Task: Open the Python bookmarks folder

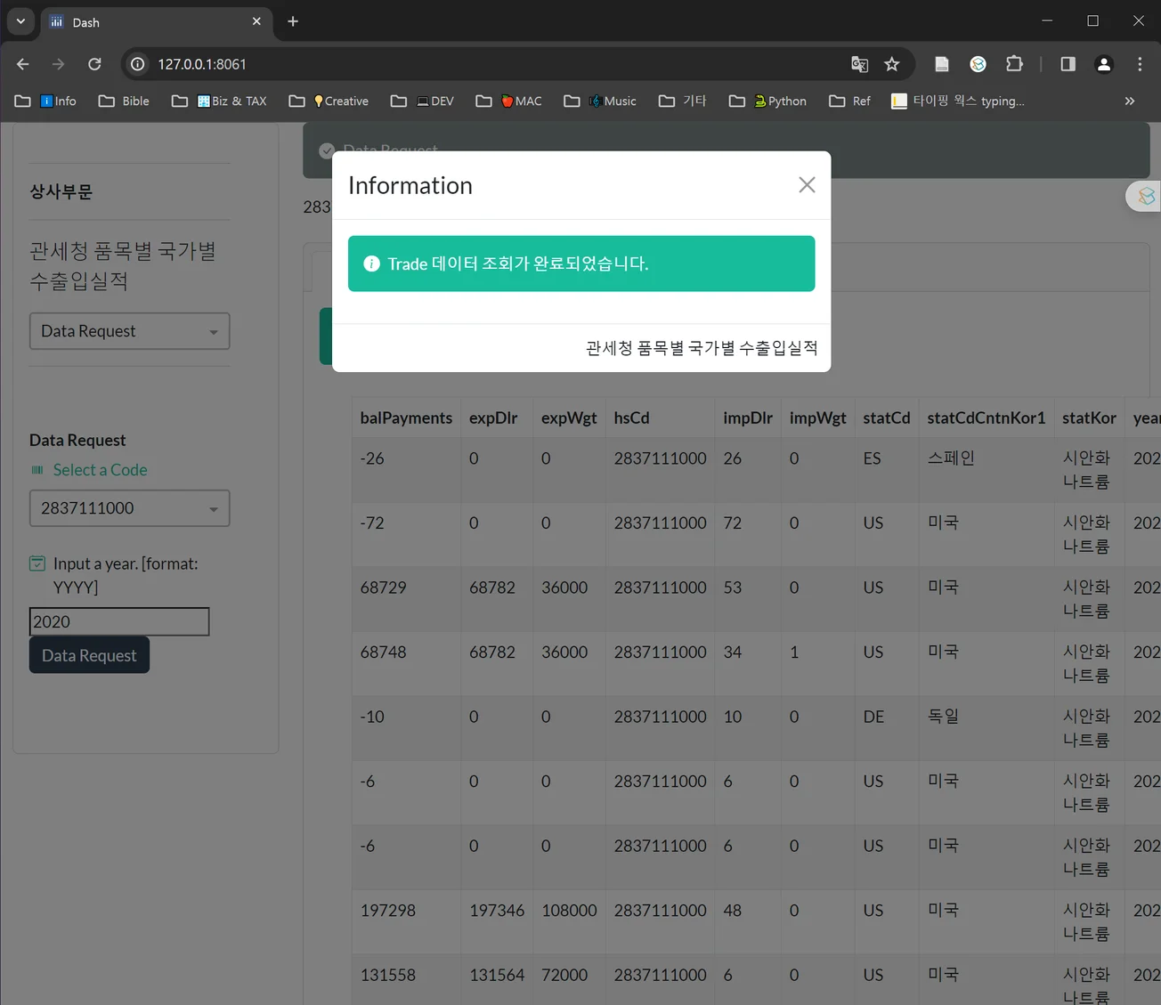Action: tap(767, 101)
